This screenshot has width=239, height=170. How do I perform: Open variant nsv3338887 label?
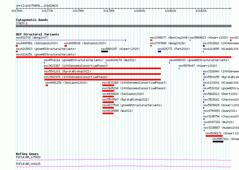221,128
